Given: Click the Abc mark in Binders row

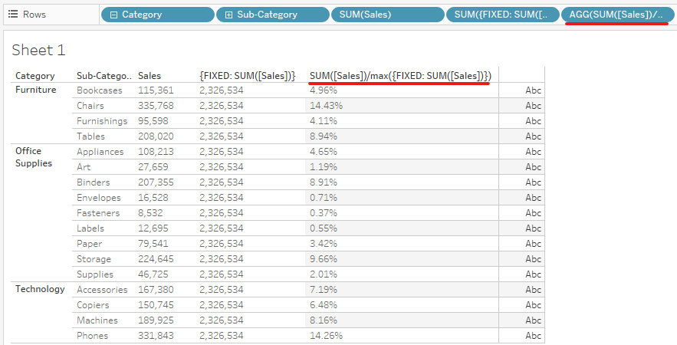Looking at the screenshot, I should pos(533,182).
